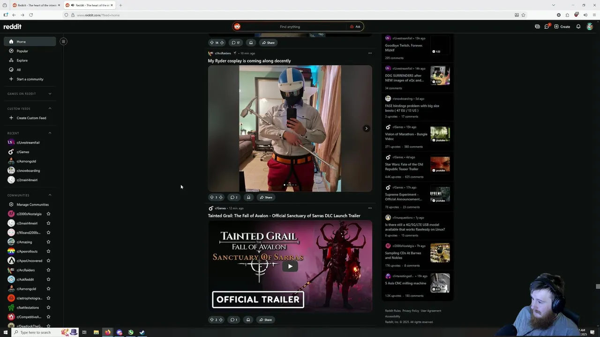Open the Firefox application menu

coord(593,15)
